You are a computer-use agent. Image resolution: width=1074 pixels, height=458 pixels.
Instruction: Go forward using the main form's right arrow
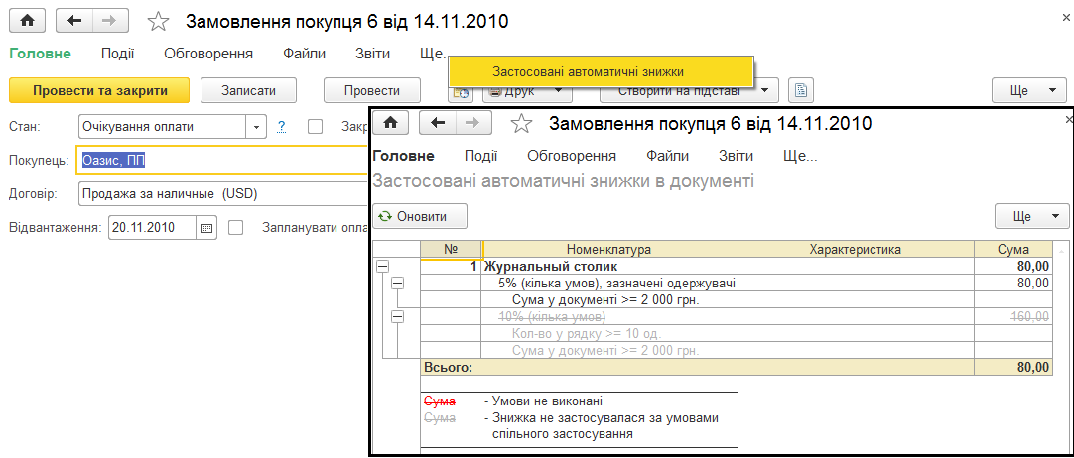click(109, 21)
